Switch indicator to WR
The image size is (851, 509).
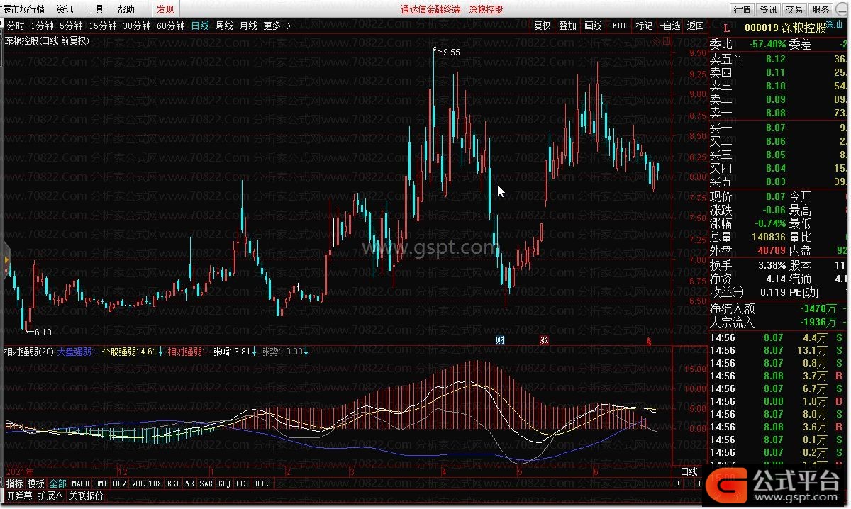point(190,483)
